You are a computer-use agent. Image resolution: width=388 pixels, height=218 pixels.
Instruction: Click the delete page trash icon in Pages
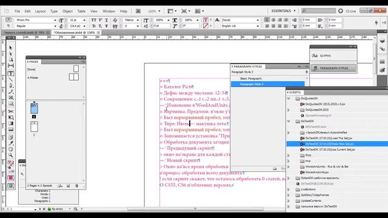click(x=76, y=186)
